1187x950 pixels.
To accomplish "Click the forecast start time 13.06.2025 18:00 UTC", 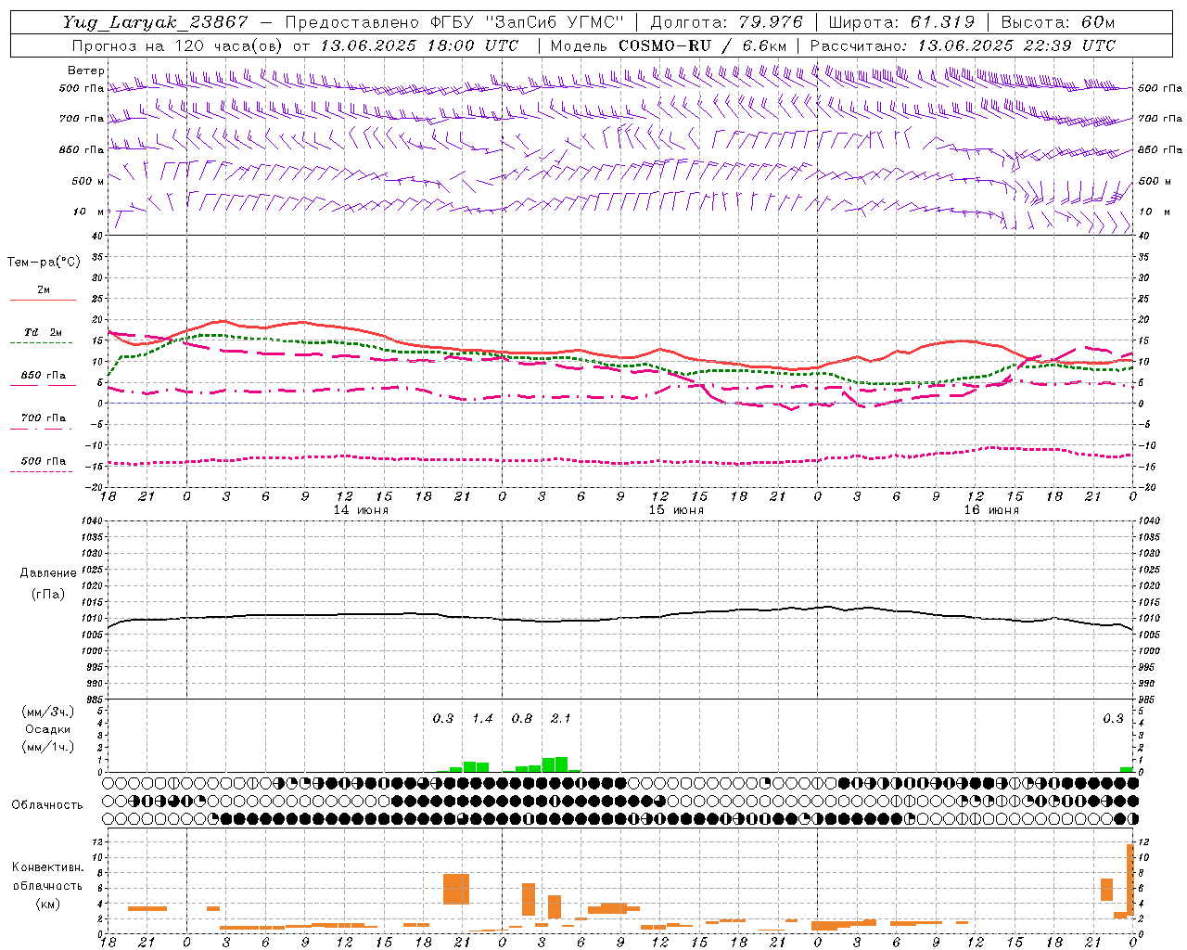I will click(419, 45).
